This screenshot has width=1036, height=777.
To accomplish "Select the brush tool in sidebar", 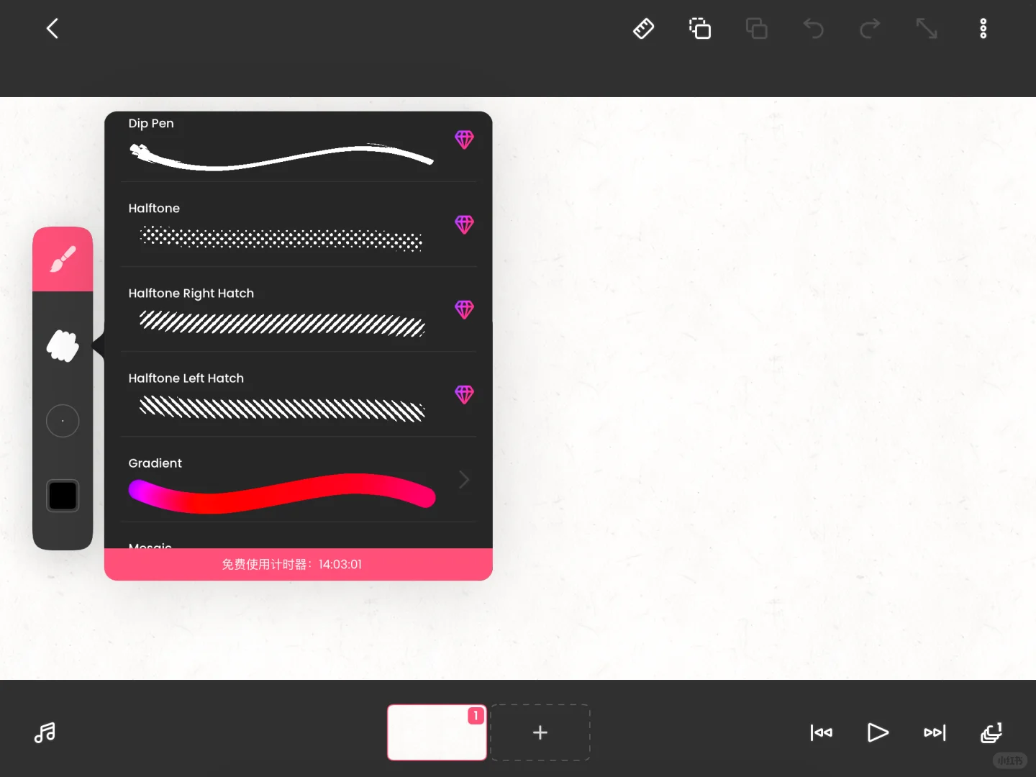I will point(63,259).
